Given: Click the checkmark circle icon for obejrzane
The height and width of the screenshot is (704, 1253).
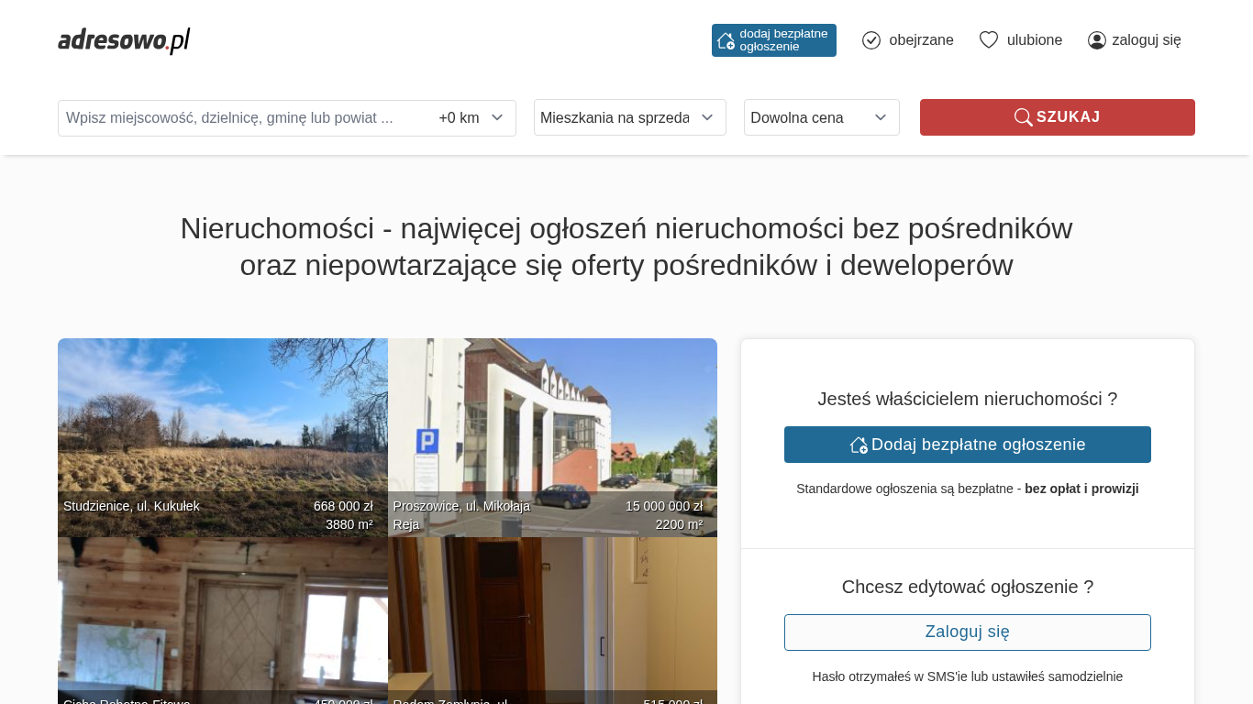Looking at the screenshot, I should tap(871, 40).
